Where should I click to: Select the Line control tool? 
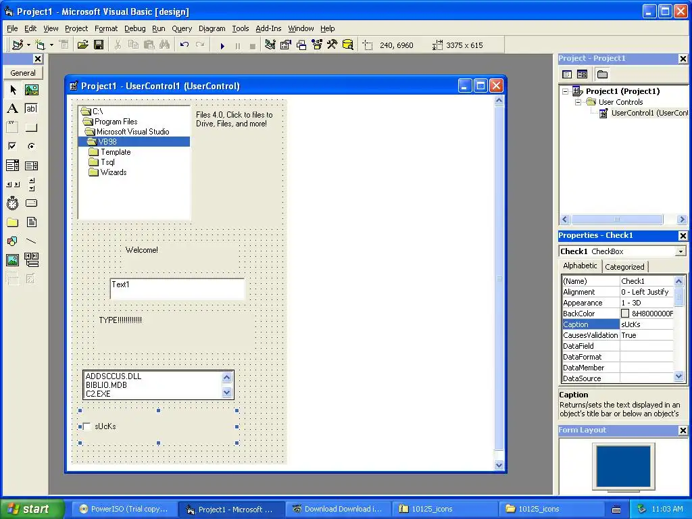(x=31, y=241)
